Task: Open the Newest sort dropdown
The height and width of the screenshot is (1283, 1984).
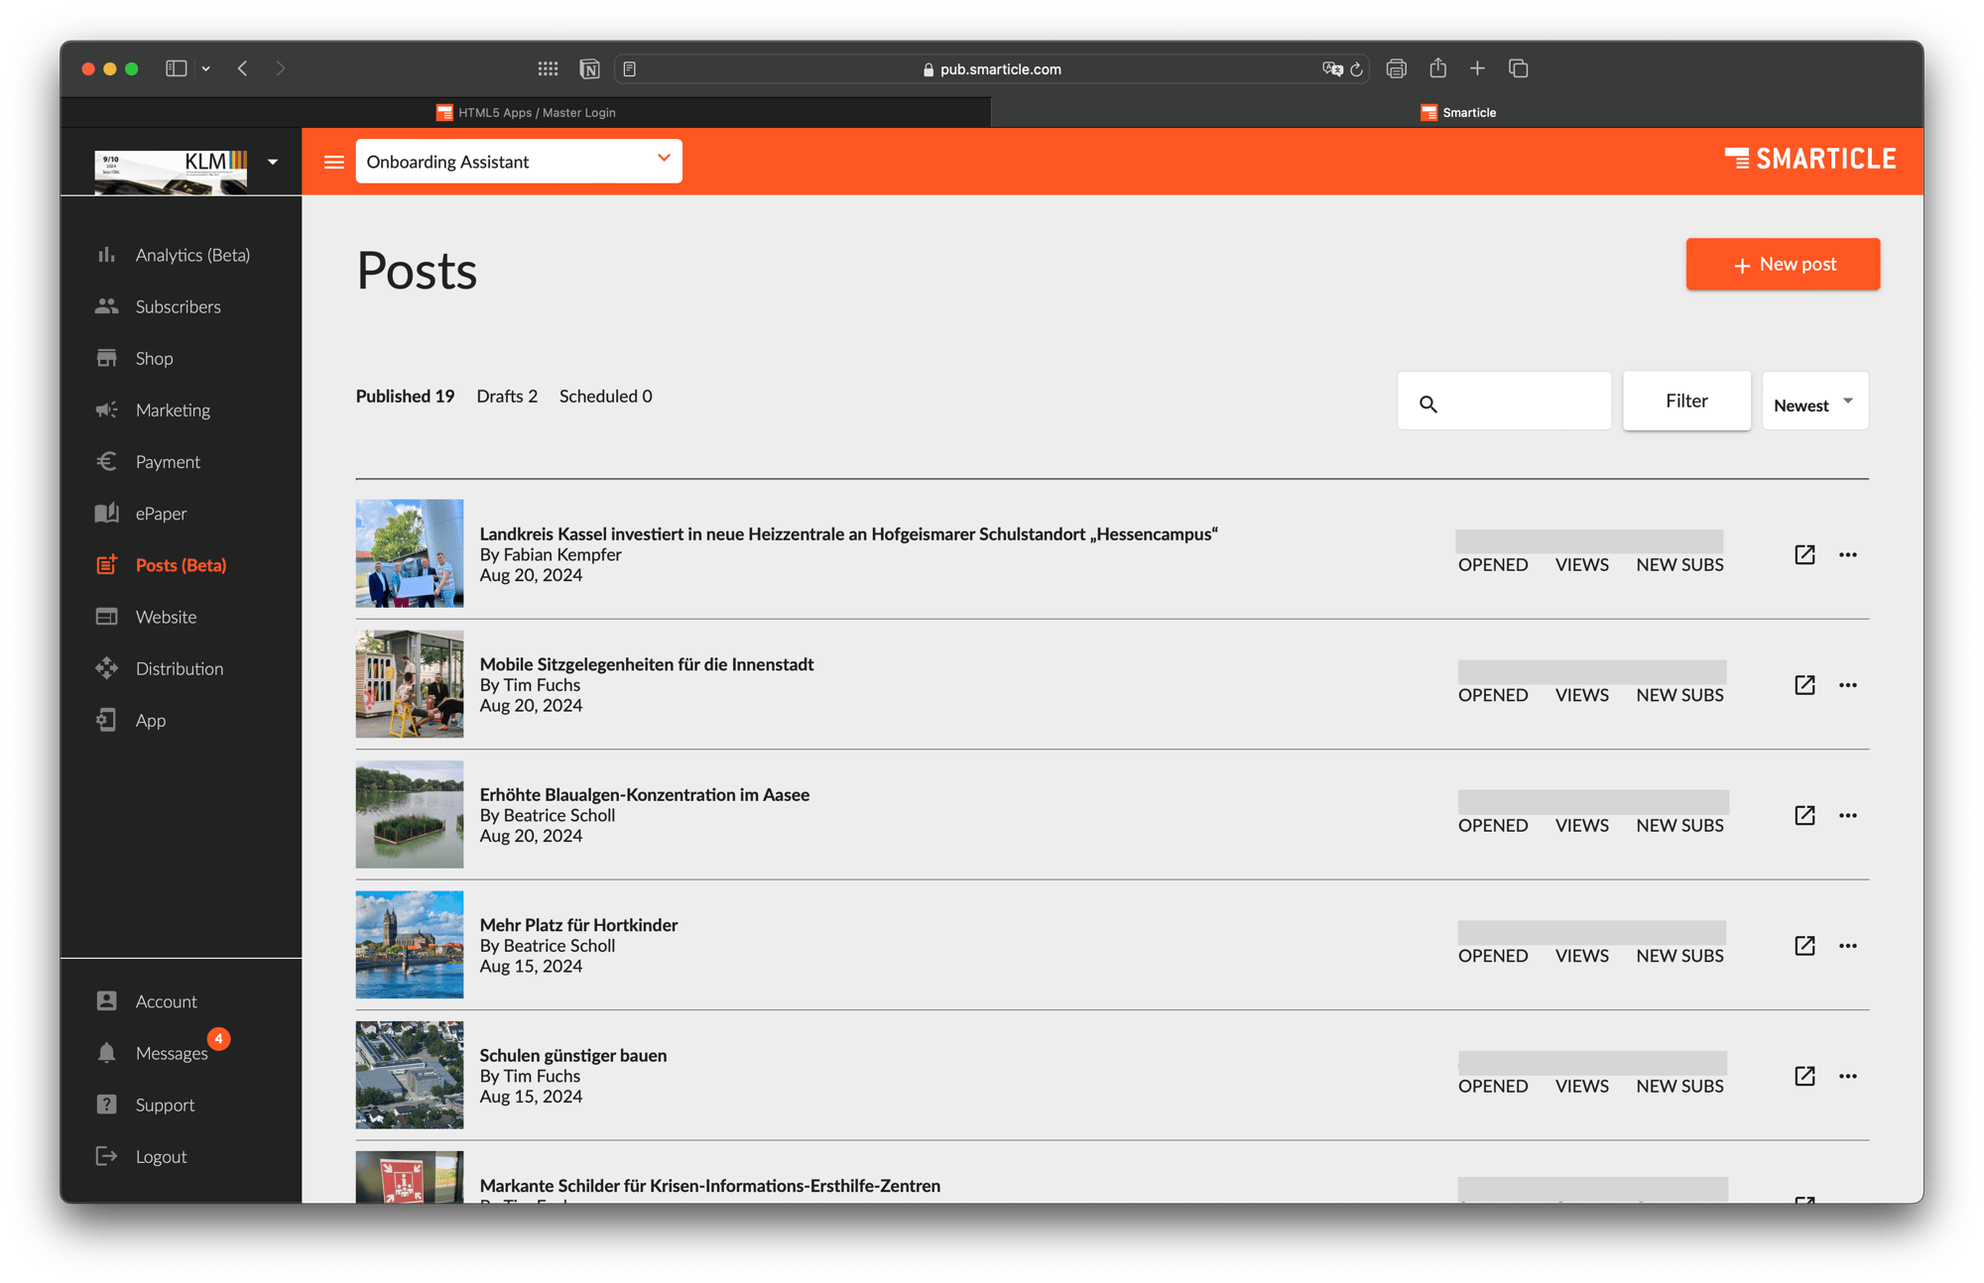Action: tap(1814, 402)
